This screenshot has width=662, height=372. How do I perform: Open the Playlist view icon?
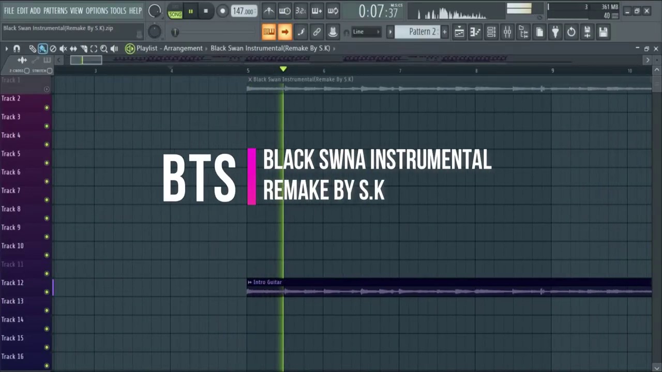[459, 32]
